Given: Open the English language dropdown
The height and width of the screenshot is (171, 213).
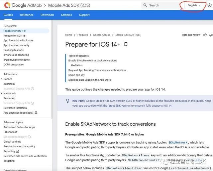Looking at the screenshot, I should click(x=194, y=5).
